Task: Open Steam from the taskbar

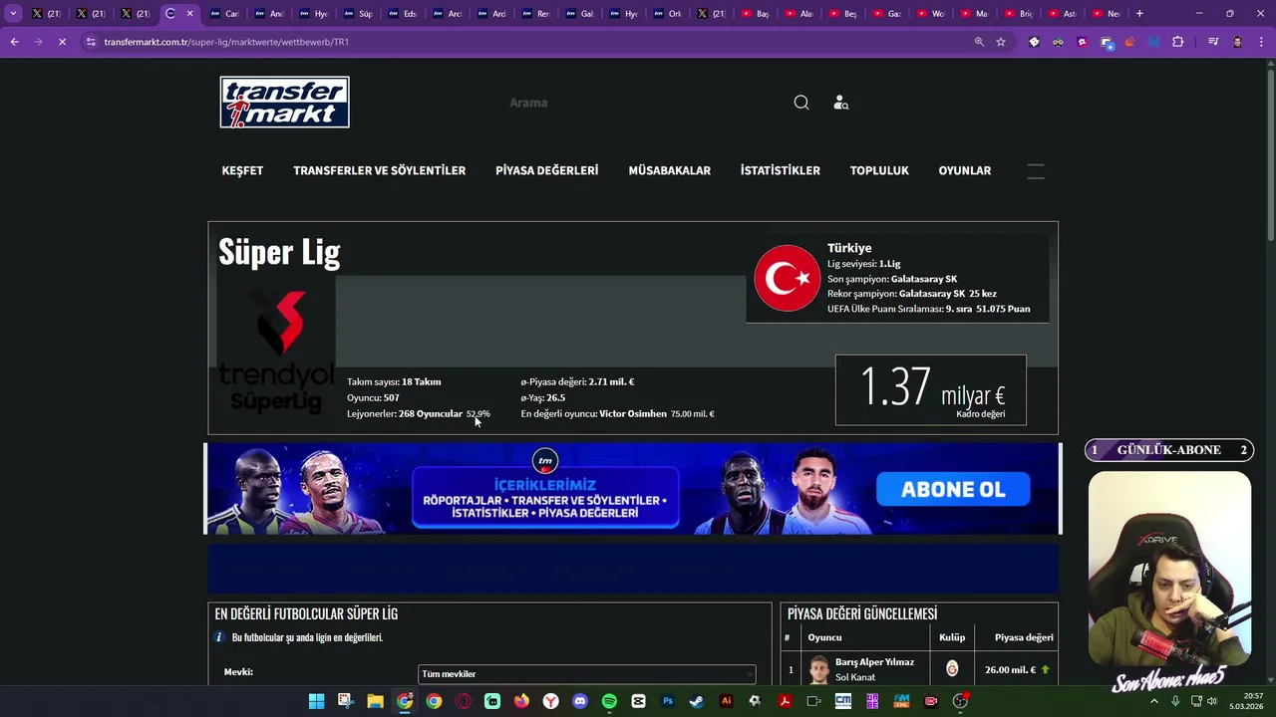Action: click(697, 701)
